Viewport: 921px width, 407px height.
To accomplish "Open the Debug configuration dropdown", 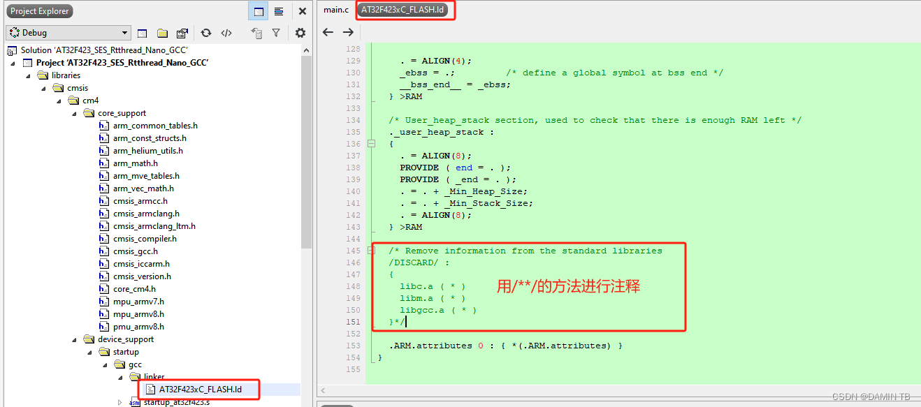I will point(68,33).
